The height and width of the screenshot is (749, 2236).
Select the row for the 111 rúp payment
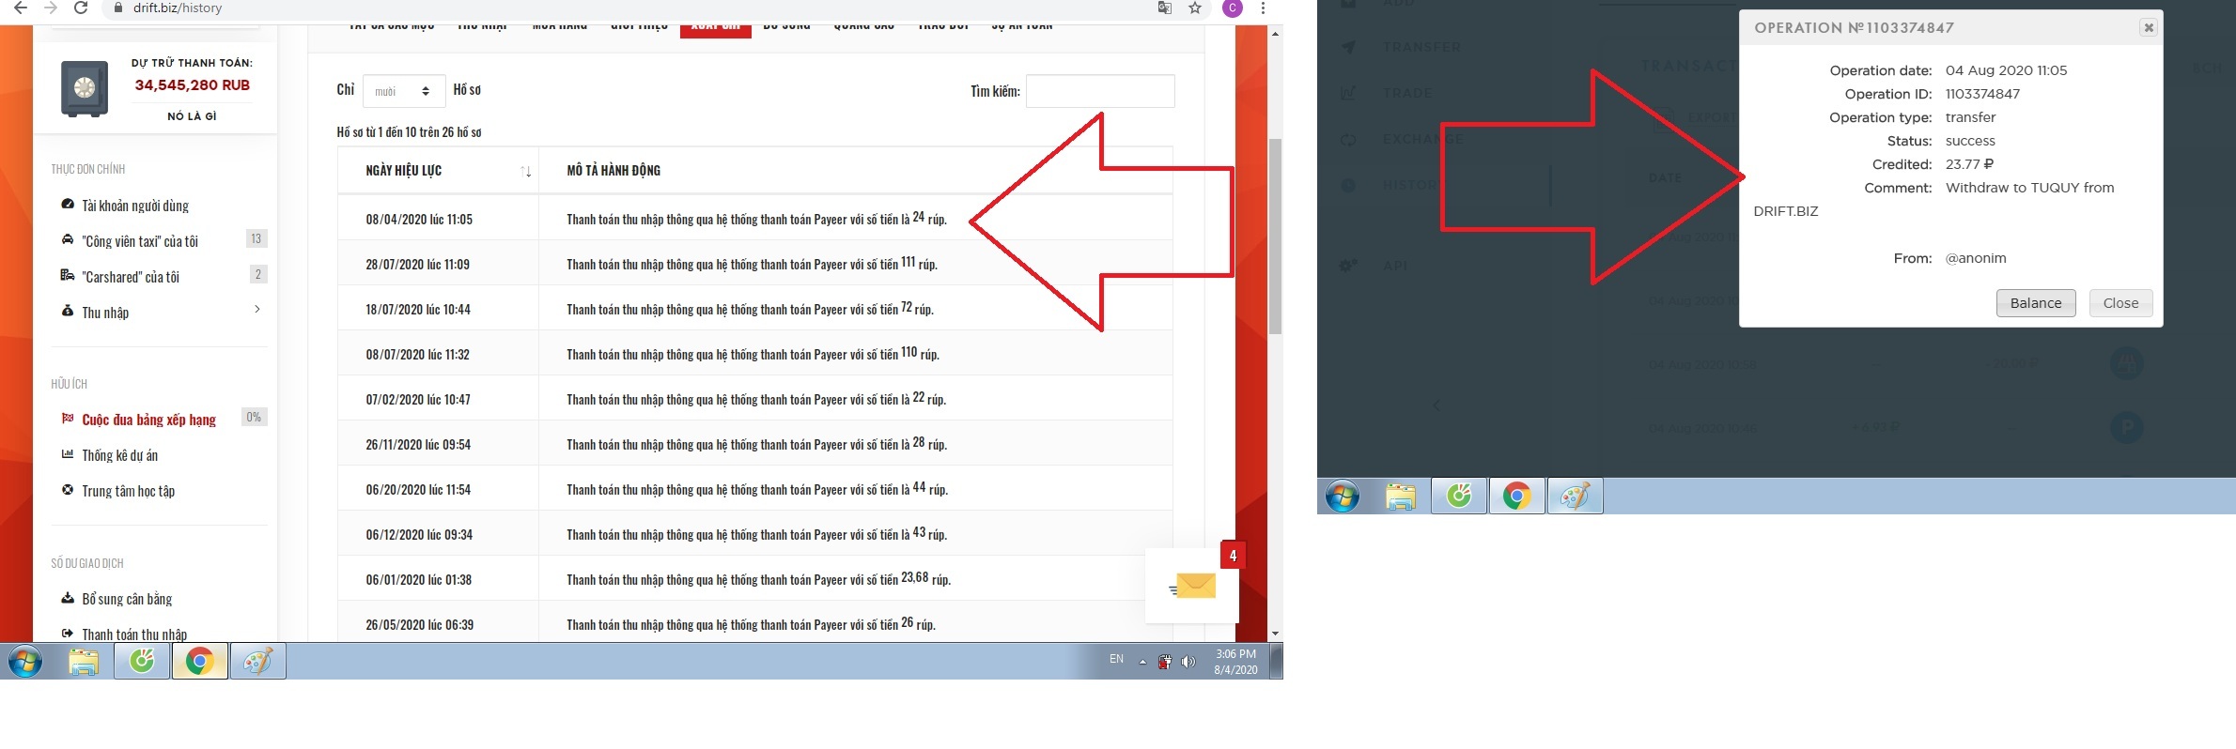click(755, 264)
